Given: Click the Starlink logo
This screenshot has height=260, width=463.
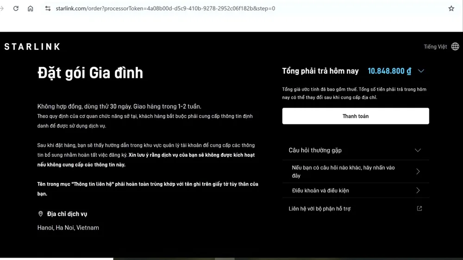Looking at the screenshot, I should click(x=32, y=47).
